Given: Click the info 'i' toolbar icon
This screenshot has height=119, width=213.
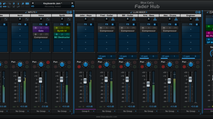Looking at the screenshot, I should pyautogui.click(x=18, y=4).
